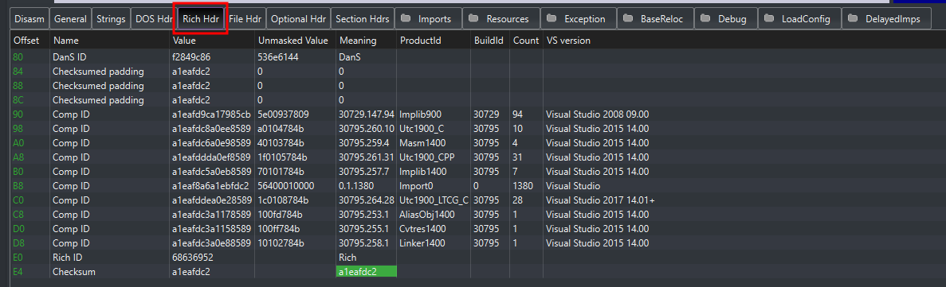Open the Optional Hdr tab
The height and width of the screenshot is (287, 946).
pos(298,18)
